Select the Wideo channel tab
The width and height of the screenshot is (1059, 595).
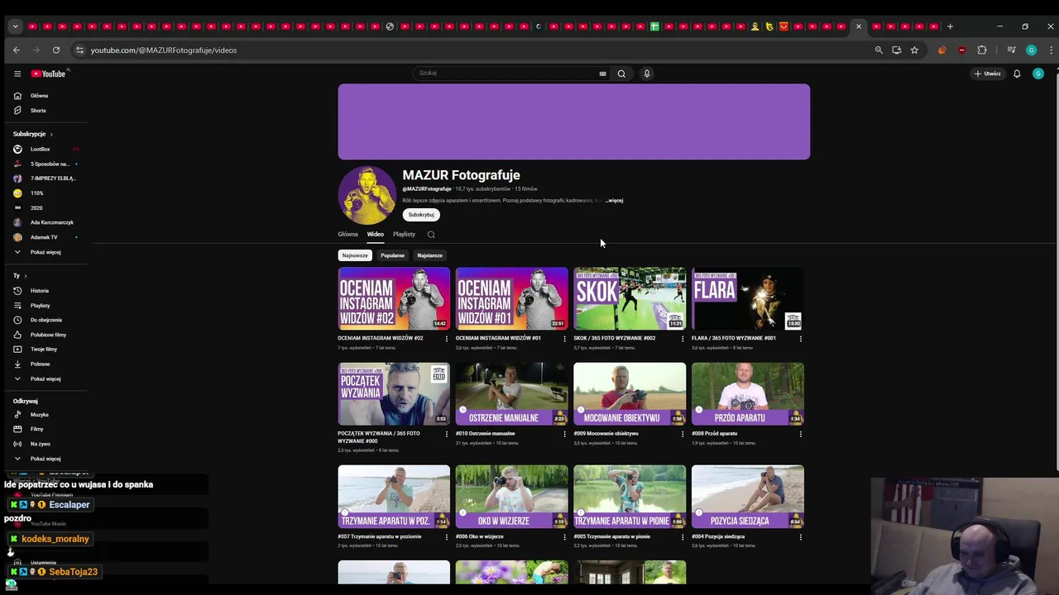coord(376,235)
